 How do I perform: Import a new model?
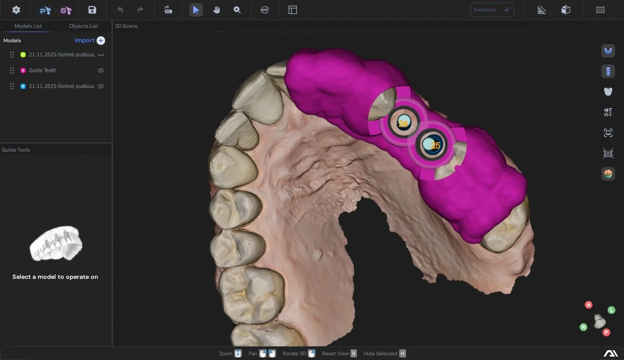pos(89,40)
